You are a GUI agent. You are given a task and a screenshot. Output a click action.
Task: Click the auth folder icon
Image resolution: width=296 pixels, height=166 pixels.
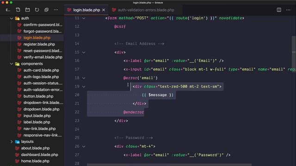(17, 18)
